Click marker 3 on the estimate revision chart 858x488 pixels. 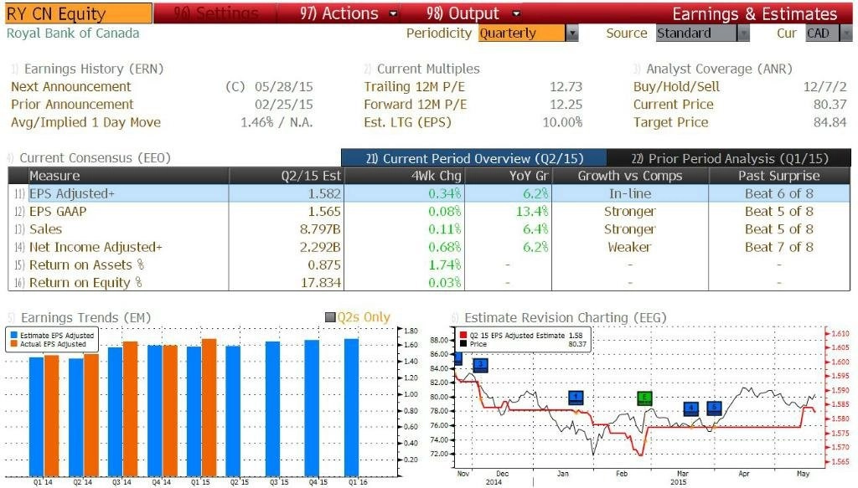pos(480,365)
